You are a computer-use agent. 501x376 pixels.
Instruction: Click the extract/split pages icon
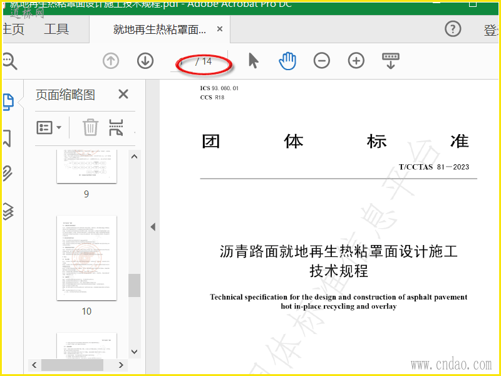116,127
